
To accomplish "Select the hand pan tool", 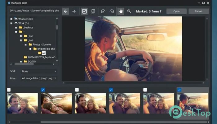I will coord(121,11).
